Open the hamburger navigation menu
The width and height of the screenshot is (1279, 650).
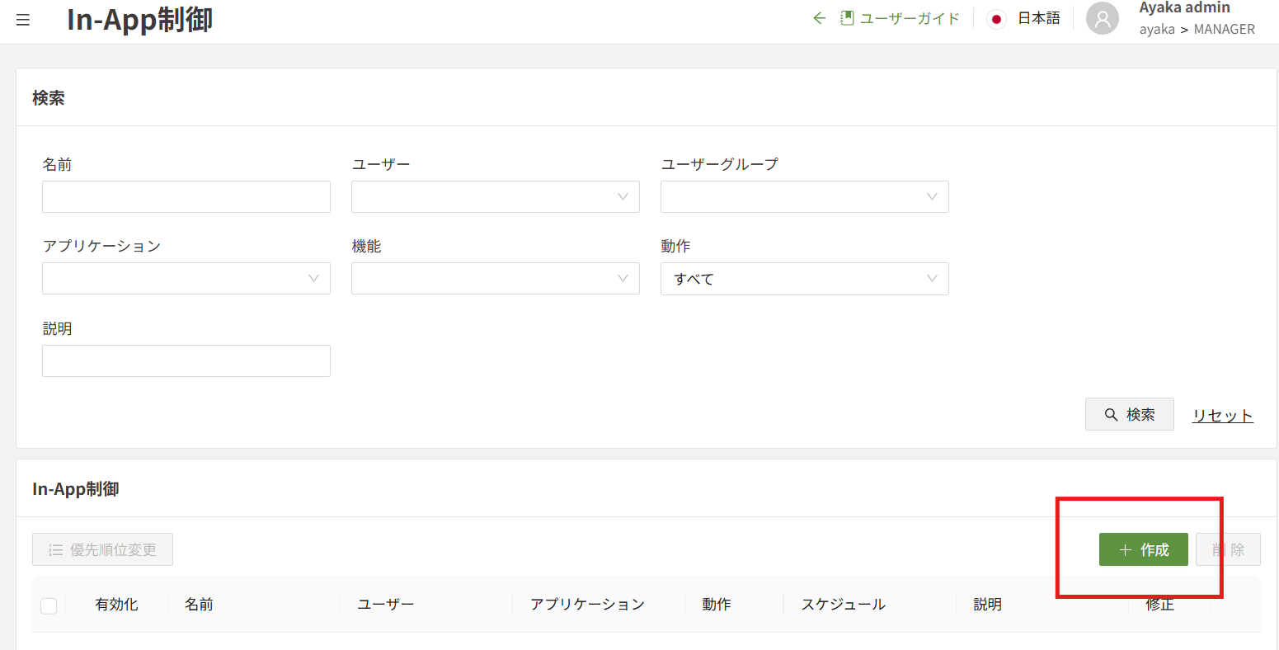[23, 20]
